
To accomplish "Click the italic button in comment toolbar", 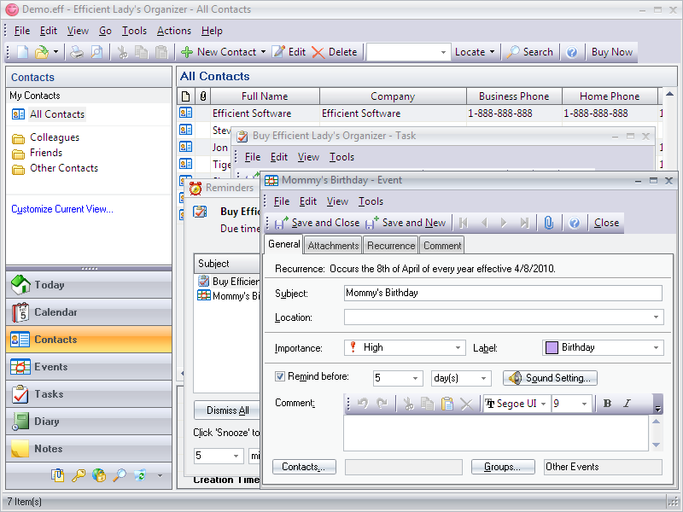I will tap(627, 404).
